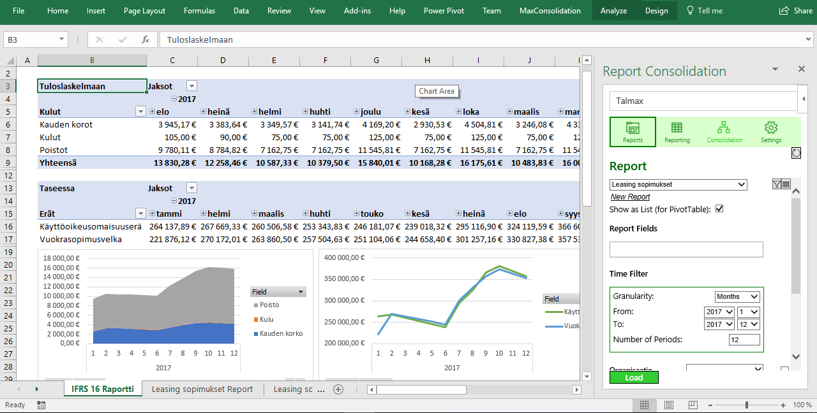Image resolution: width=817 pixels, height=413 pixels.
Task: Open the Formulas ribbon tab
Action: 200,11
